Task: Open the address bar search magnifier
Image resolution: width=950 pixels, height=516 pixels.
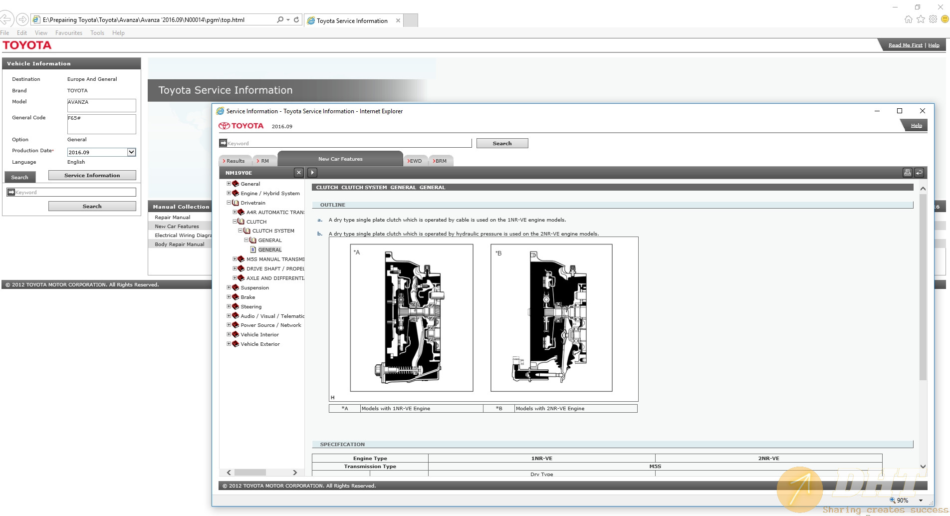Action: coord(280,19)
